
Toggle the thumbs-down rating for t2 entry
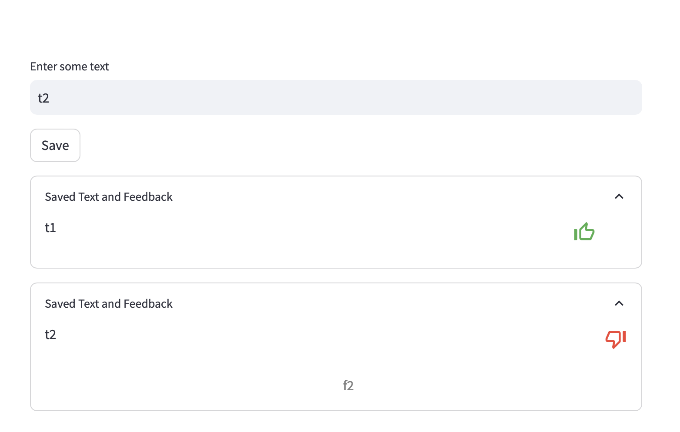point(616,339)
